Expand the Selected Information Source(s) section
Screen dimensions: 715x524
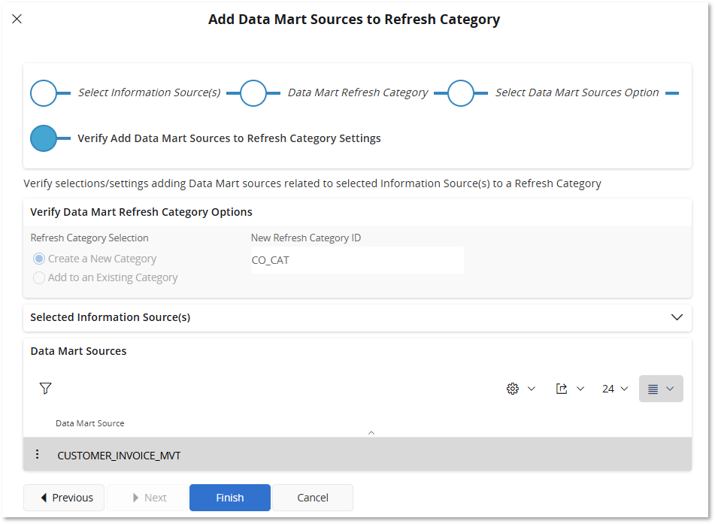click(677, 317)
